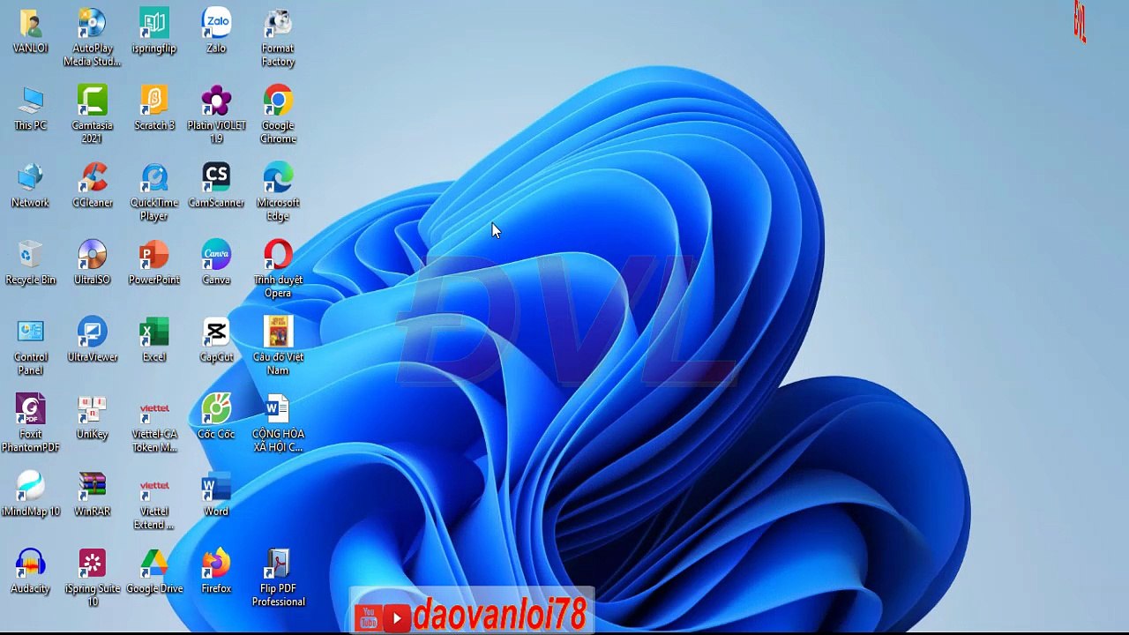Click the UltraISO disc icon
Viewport: 1129px width, 635px height.
tap(92, 256)
